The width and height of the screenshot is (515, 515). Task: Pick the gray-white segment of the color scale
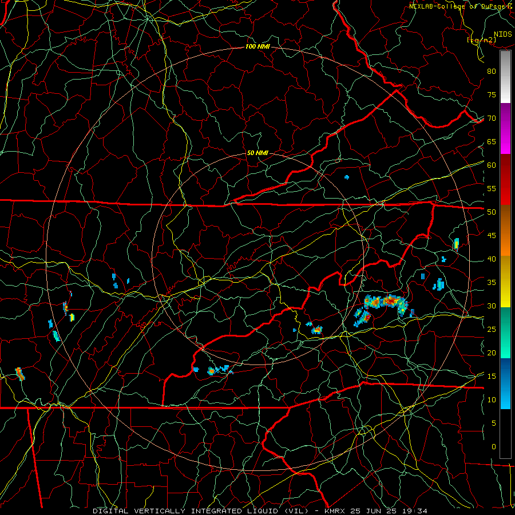click(x=505, y=77)
